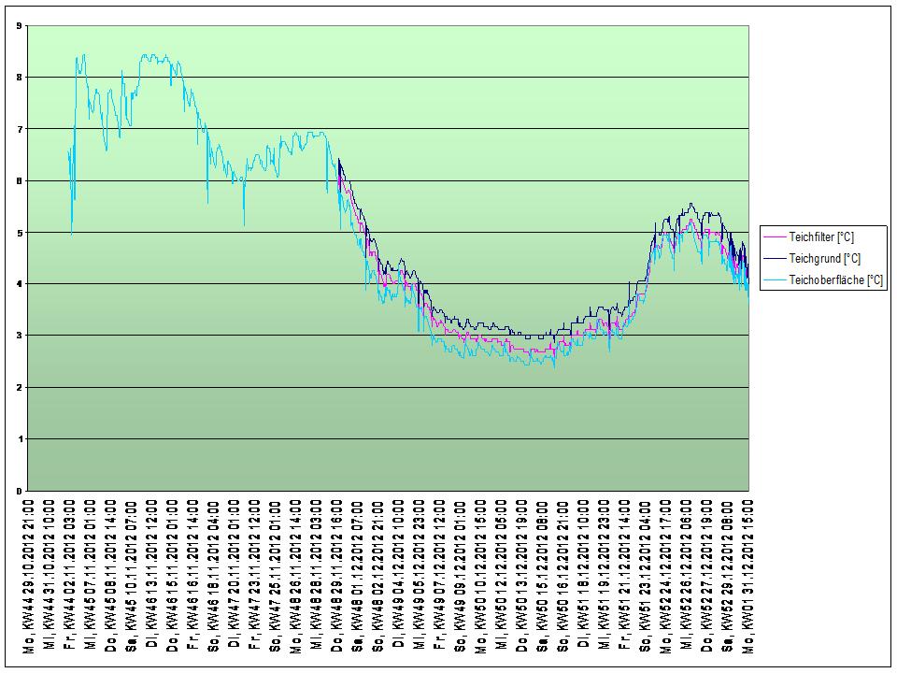Select the Teichgrund [°C] legend label
This screenshot has width=897, height=673.
(x=824, y=259)
